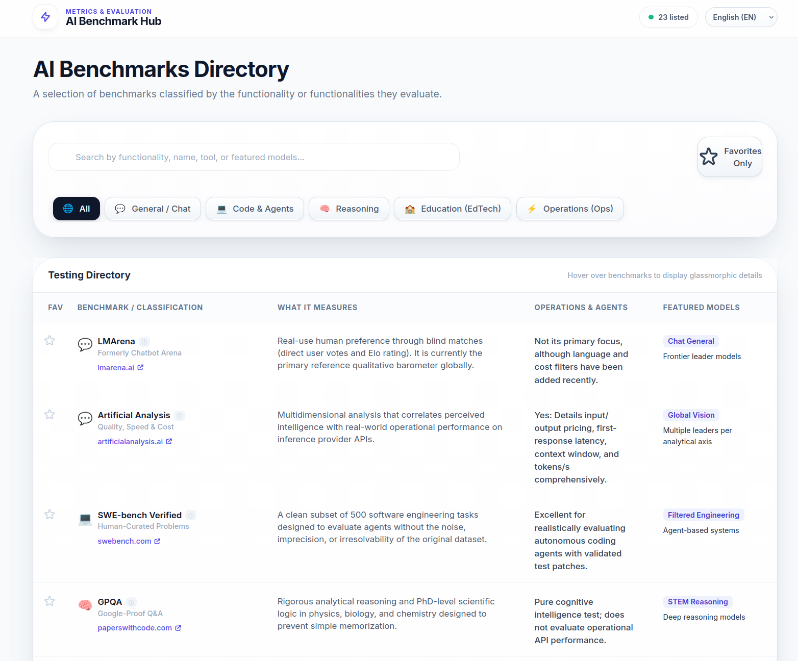Select the Education (EdTech) filter
Screen dimensions: 798x661
(453, 209)
